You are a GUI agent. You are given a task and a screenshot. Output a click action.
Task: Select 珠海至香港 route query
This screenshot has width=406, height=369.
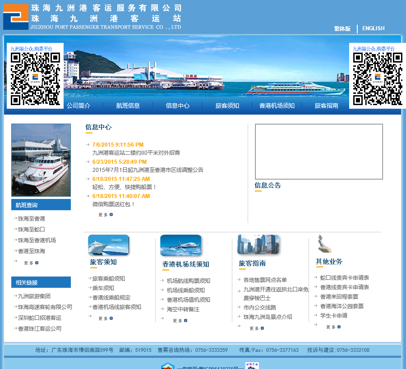tap(31, 218)
